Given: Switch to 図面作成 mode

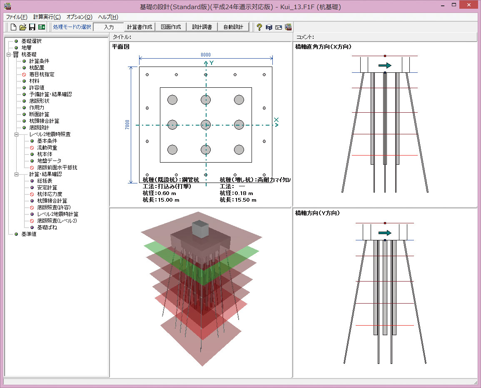Looking at the screenshot, I should [x=171, y=27].
